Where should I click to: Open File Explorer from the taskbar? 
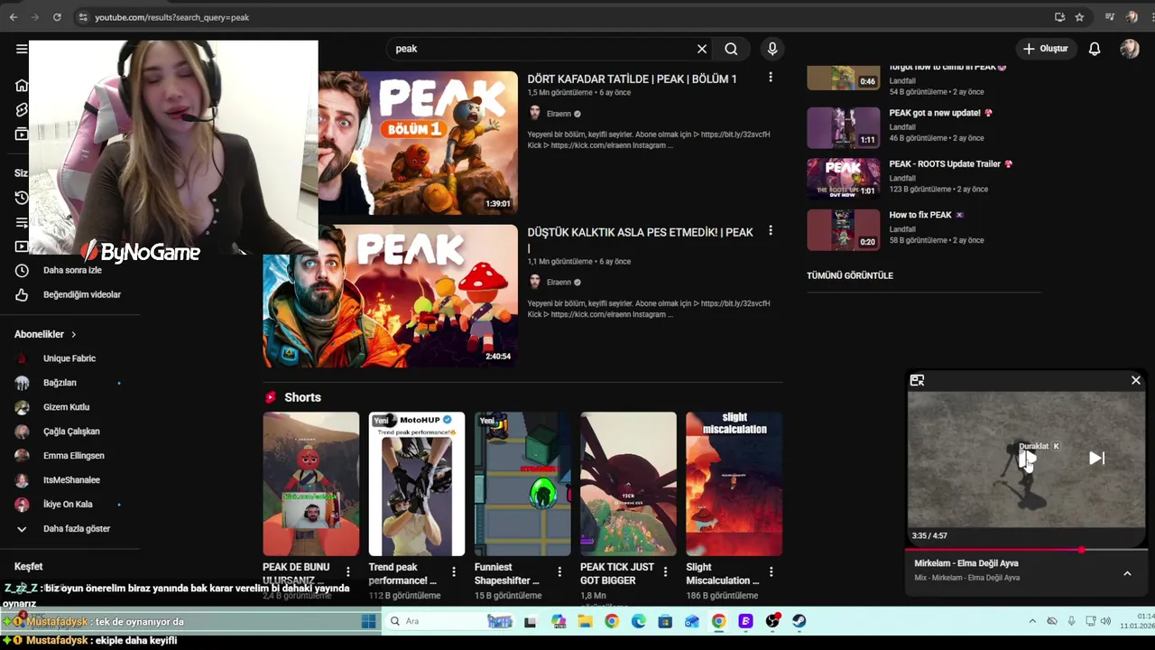tap(585, 621)
